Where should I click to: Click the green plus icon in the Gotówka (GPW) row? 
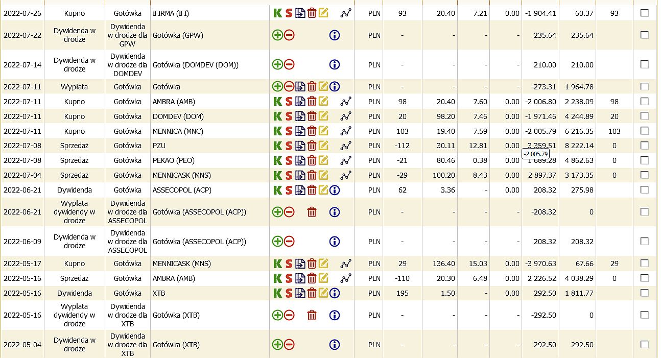tap(277, 35)
